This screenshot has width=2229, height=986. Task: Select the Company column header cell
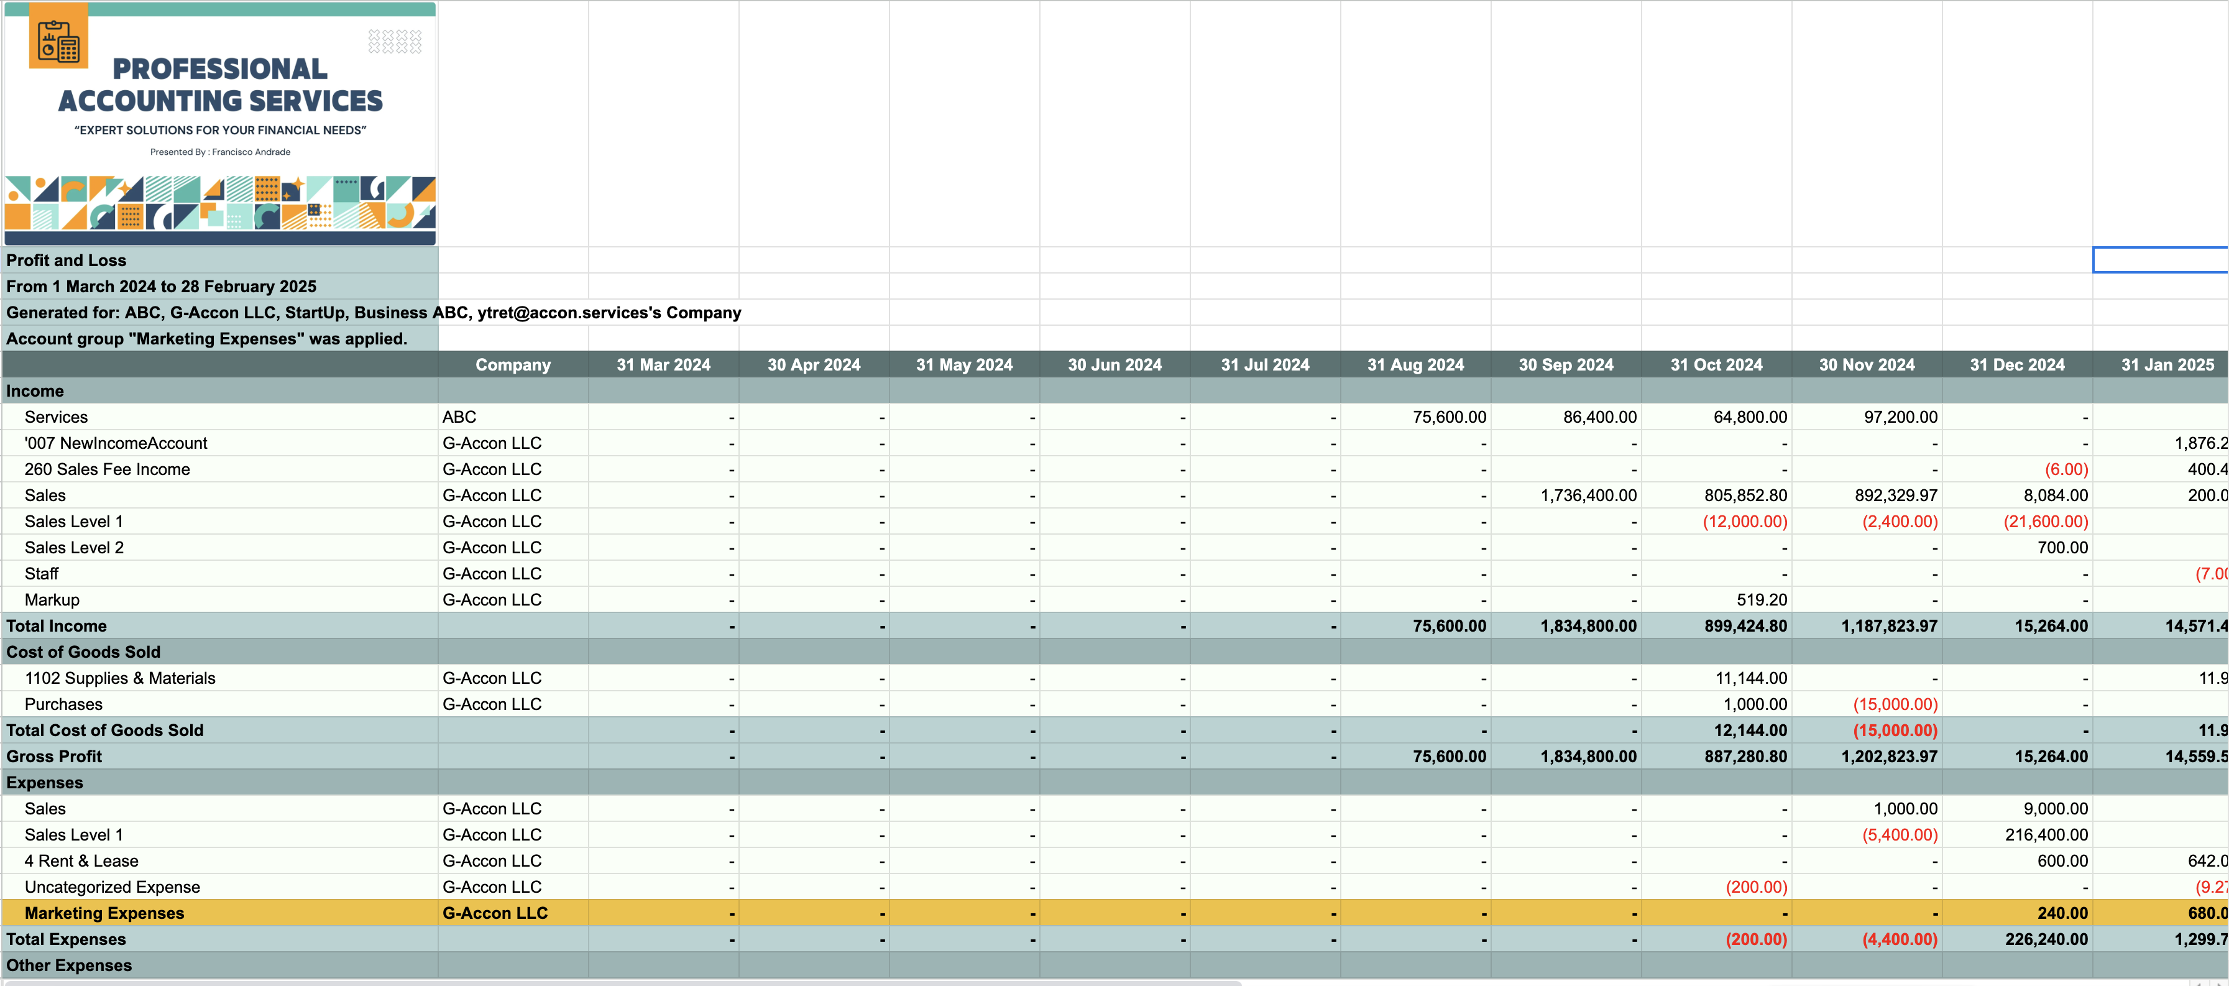pyautogui.click(x=512, y=364)
